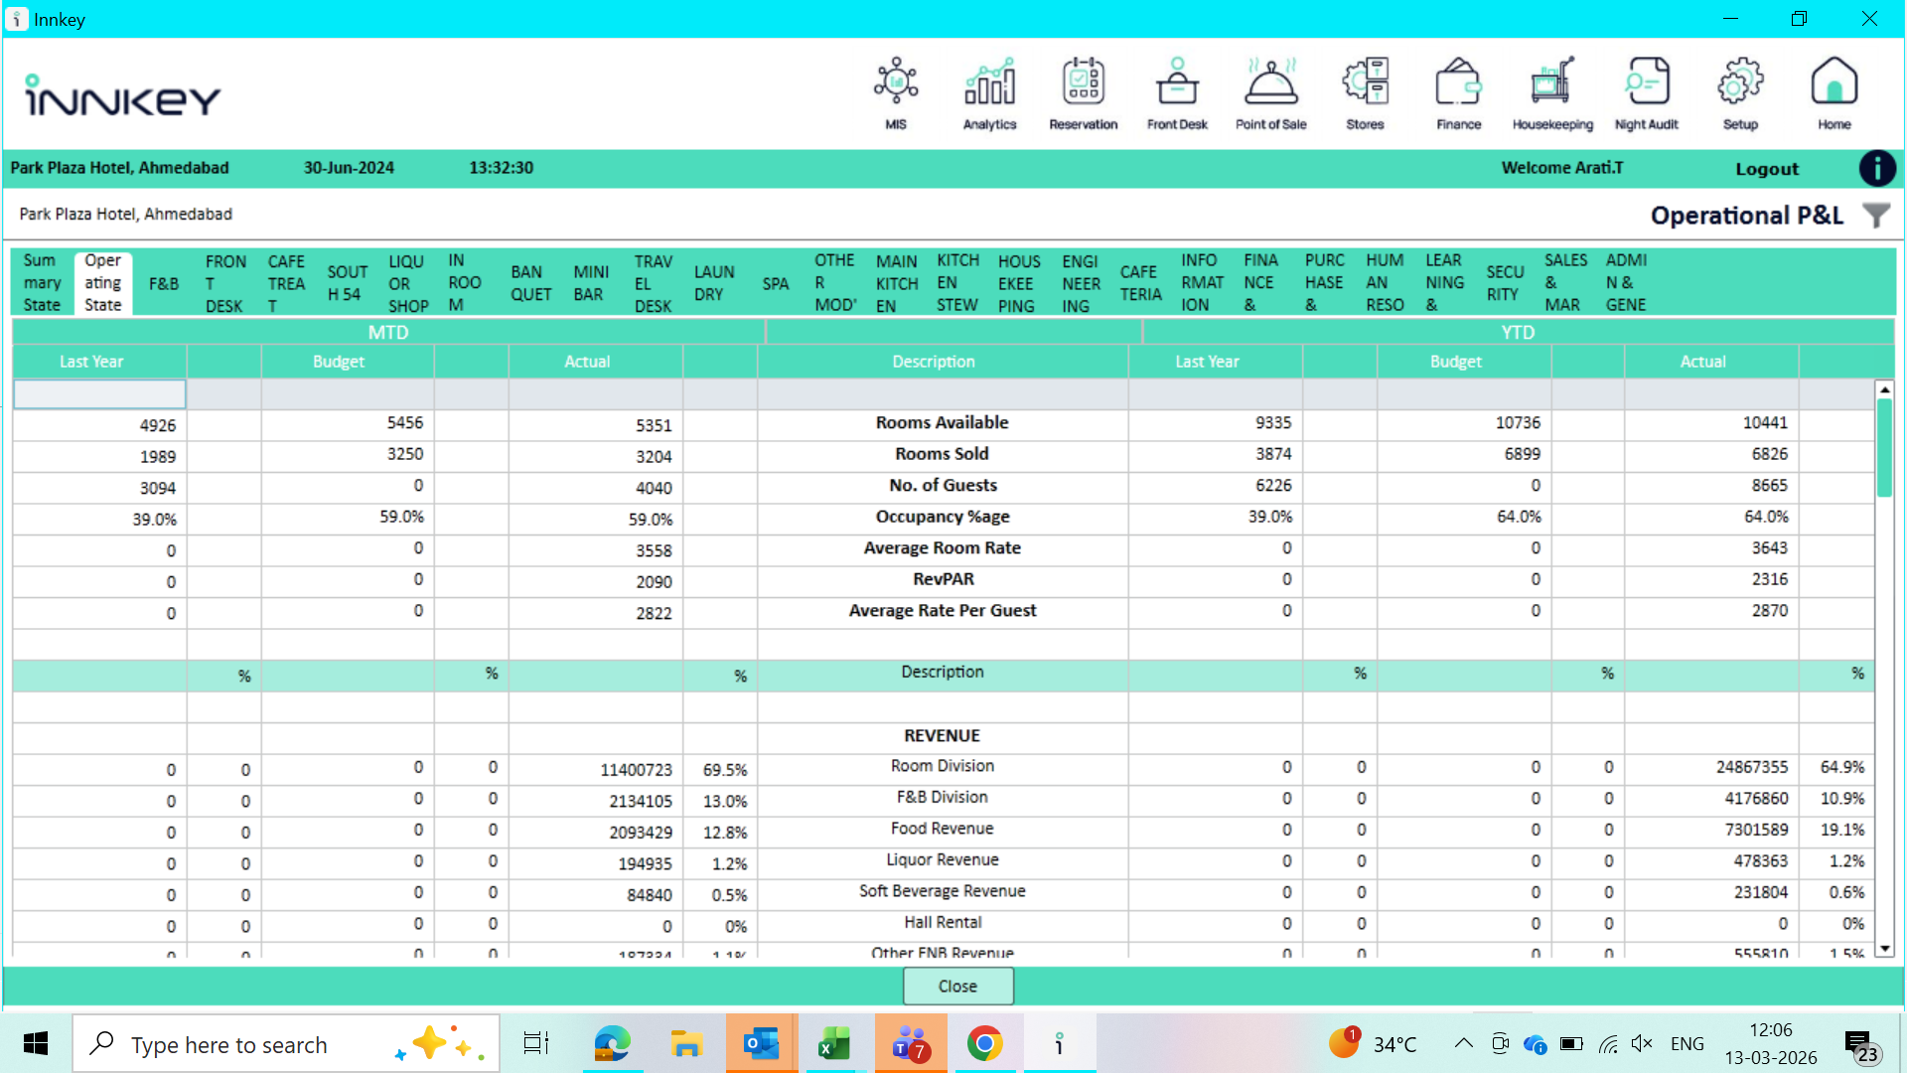
Task: Open the Setup gear module
Action: pyautogui.click(x=1739, y=93)
